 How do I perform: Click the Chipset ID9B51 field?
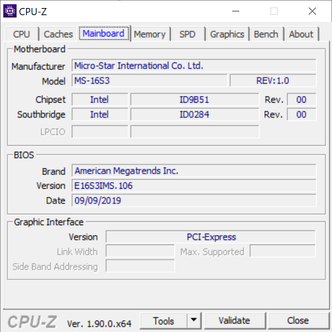point(194,100)
